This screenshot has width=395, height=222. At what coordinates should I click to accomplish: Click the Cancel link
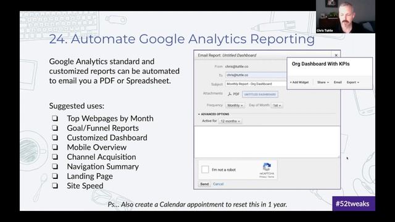coord(218,184)
